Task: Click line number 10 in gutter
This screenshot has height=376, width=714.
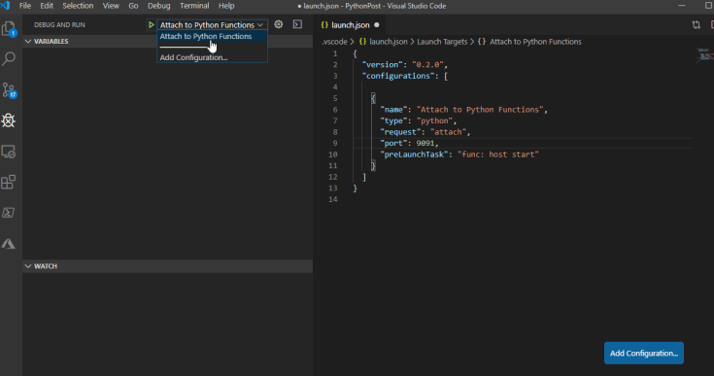Action: (x=333, y=154)
